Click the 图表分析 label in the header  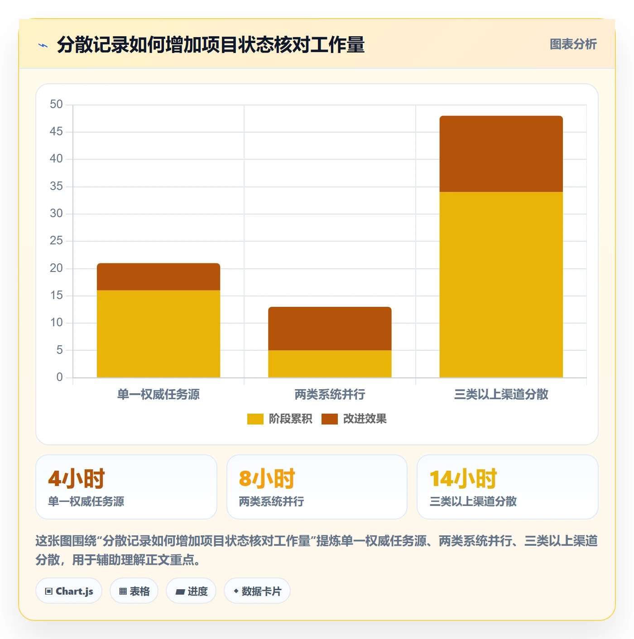tap(573, 44)
